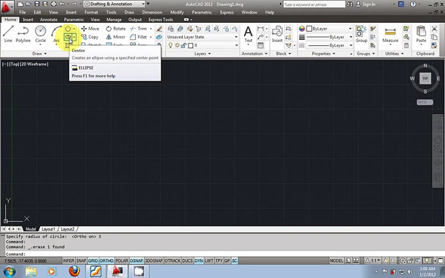Toggle SNAP mode in status bar

click(81, 261)
